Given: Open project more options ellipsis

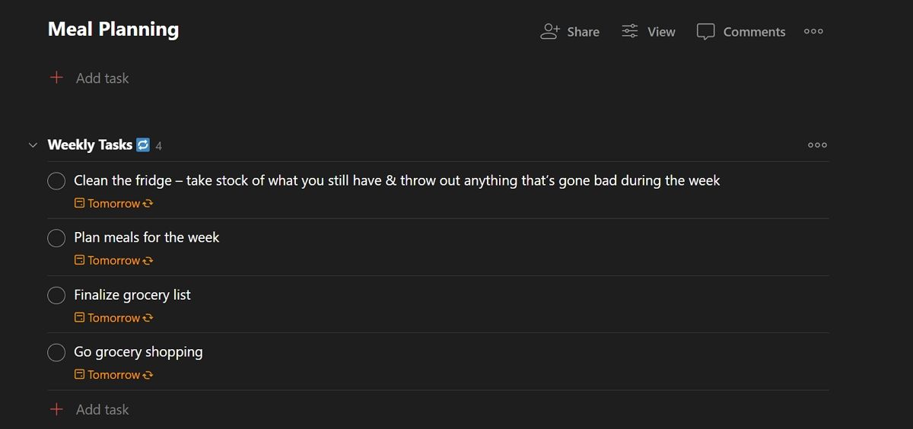Looking at the screenshot, I should (813, 31).
